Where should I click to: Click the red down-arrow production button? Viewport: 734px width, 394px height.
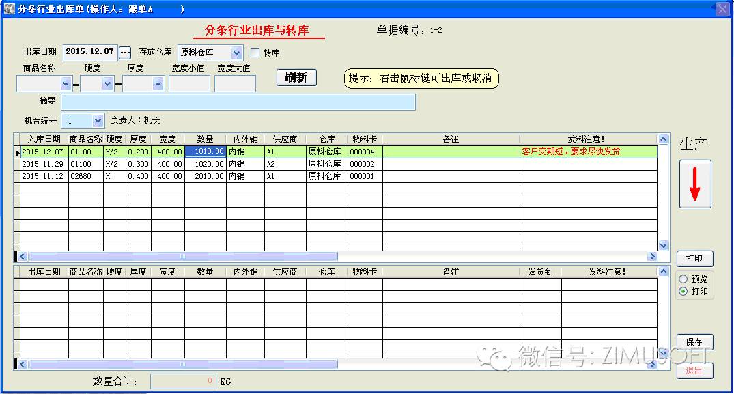(695, 184)
